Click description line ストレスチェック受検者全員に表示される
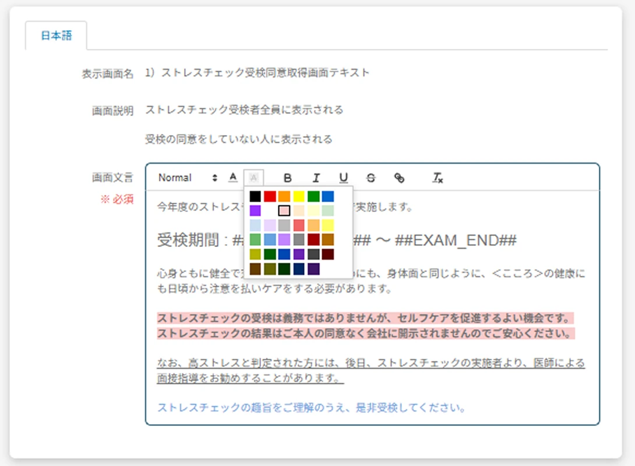This screenshot has width=635, height=466. [x=244, y=110]
